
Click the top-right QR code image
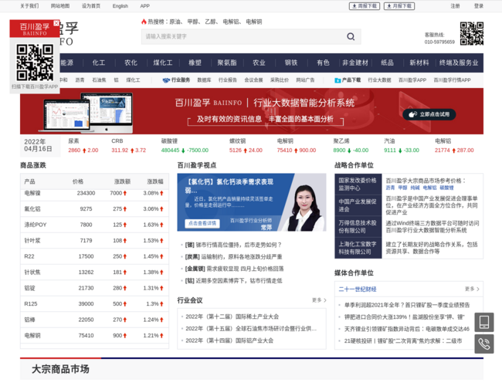click(471, 33)
